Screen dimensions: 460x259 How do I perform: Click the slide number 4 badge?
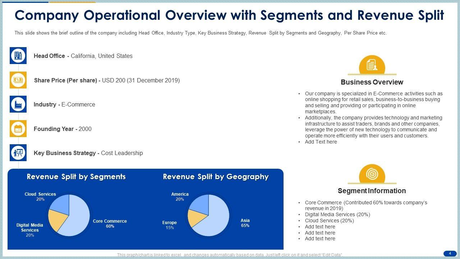pyautogui.click(x=450, y=254)
